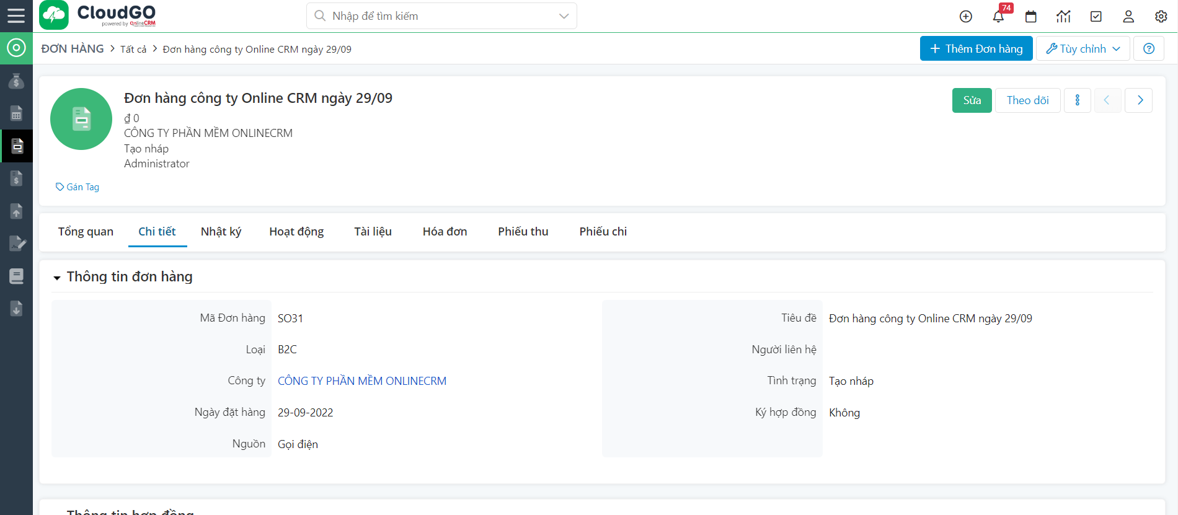Click the search input field
The width and height of the screenshot is (1178, 515).
tap(440, 16)
